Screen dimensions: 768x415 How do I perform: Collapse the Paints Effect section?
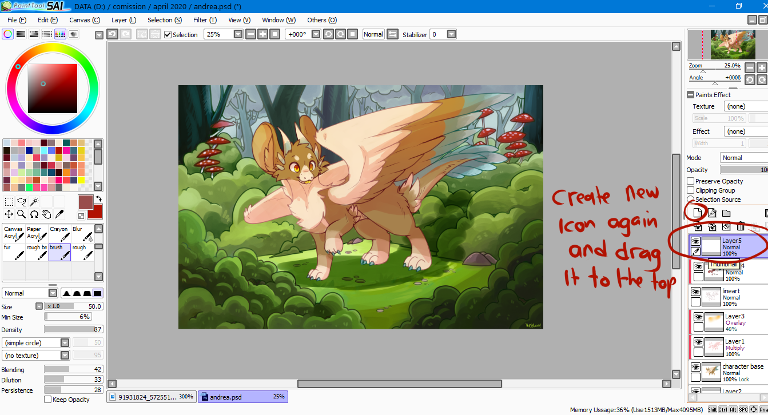(x=690, y=95)
